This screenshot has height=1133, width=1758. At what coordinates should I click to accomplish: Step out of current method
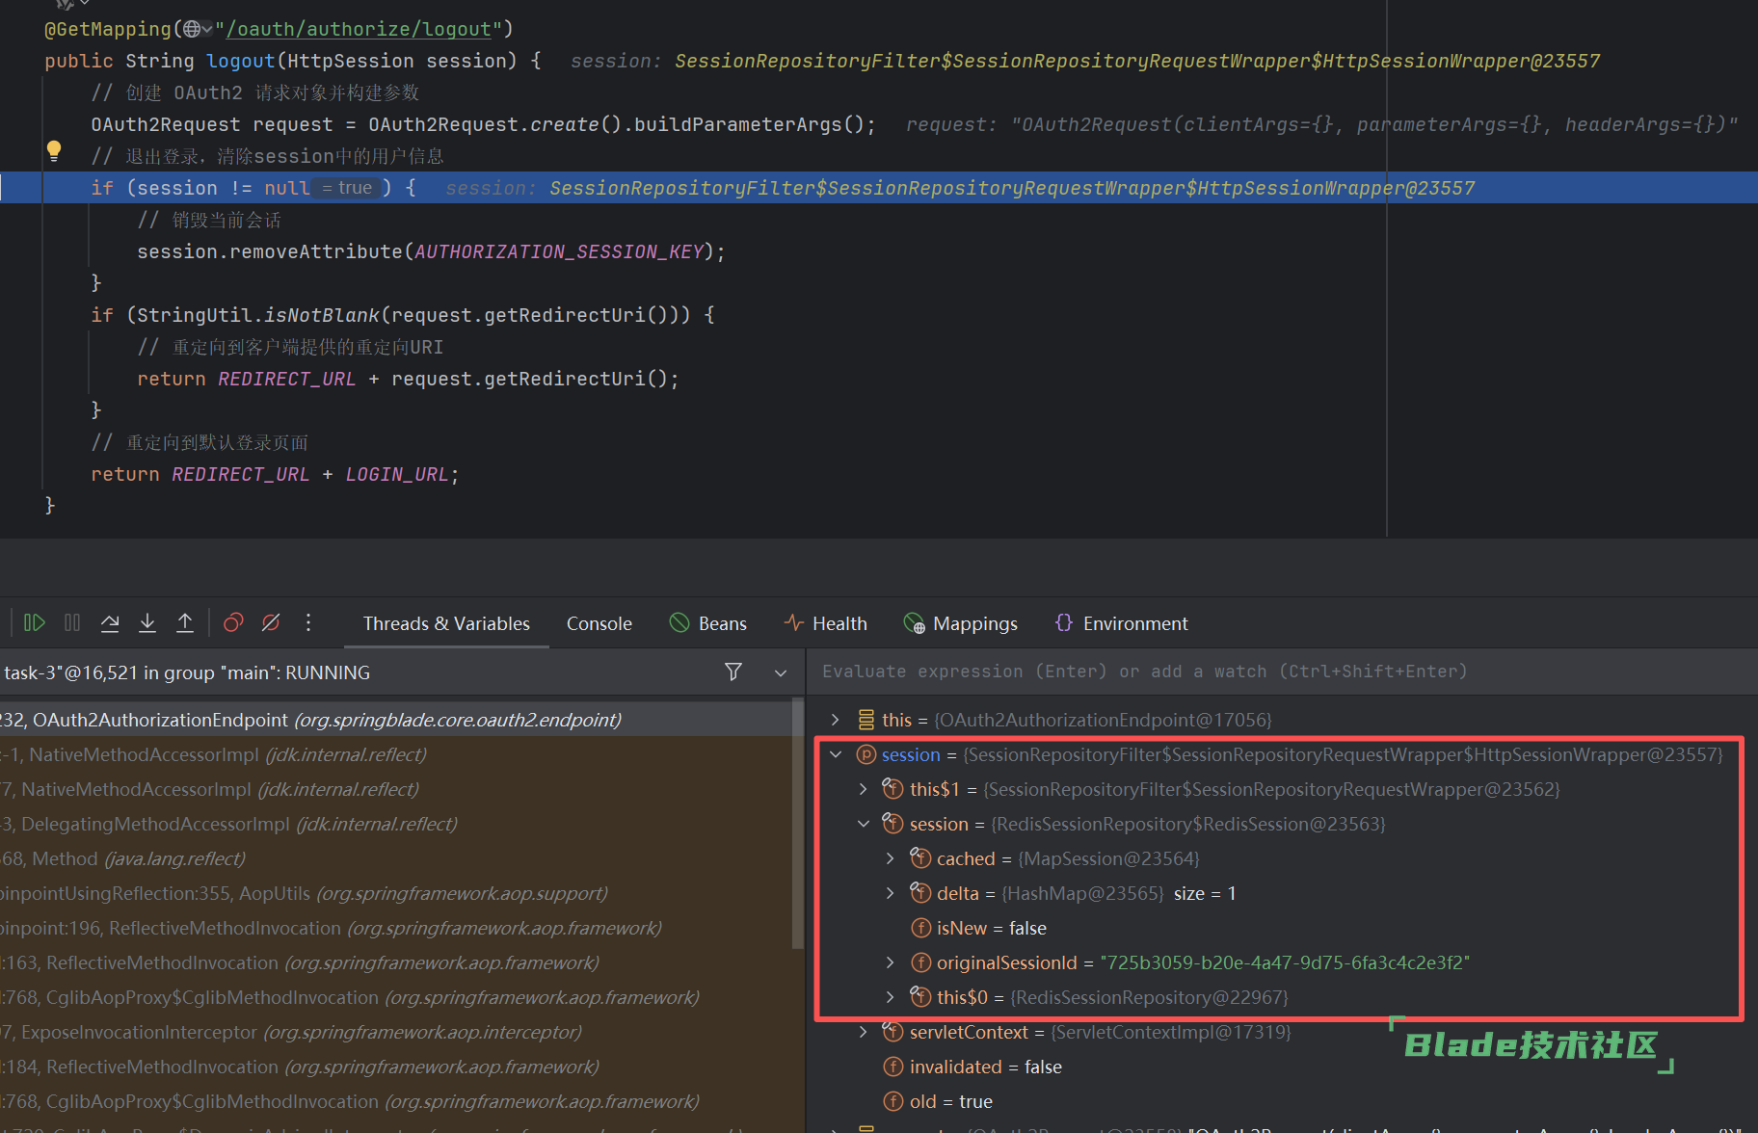point(185,623)
